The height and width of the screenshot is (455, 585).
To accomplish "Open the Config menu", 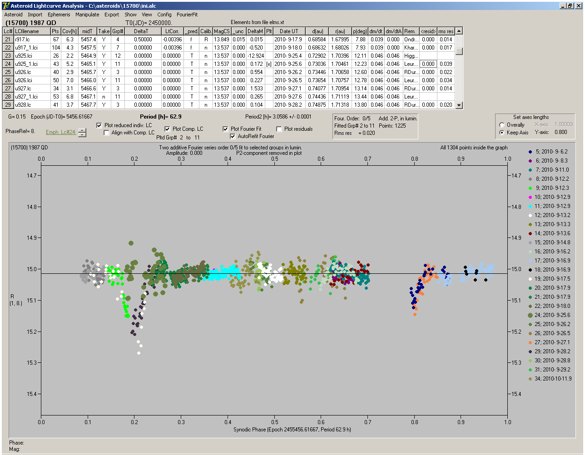I will tap(164, 15).
